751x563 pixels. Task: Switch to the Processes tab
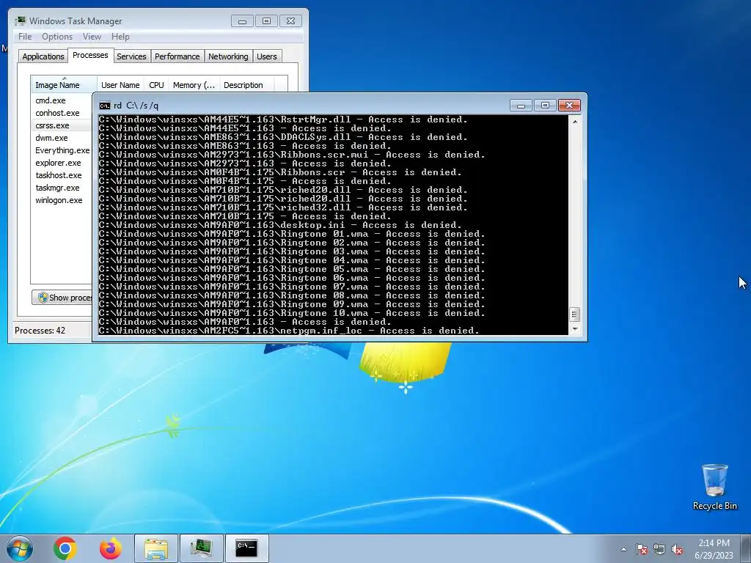[90, 56]
